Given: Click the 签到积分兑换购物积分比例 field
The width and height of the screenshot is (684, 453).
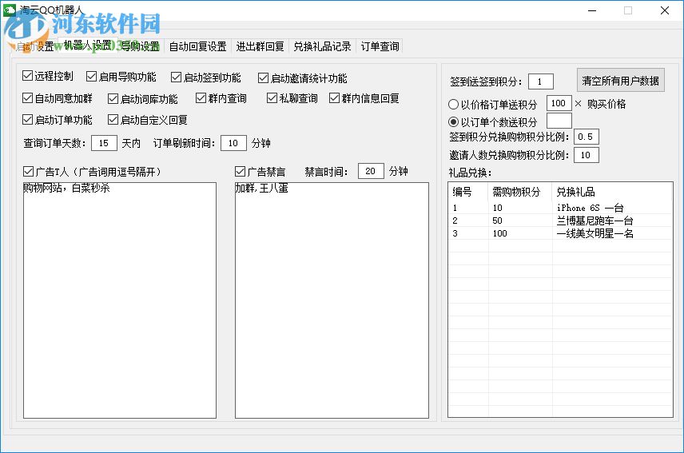Looking at the screenshot, I should click(587, 137).
